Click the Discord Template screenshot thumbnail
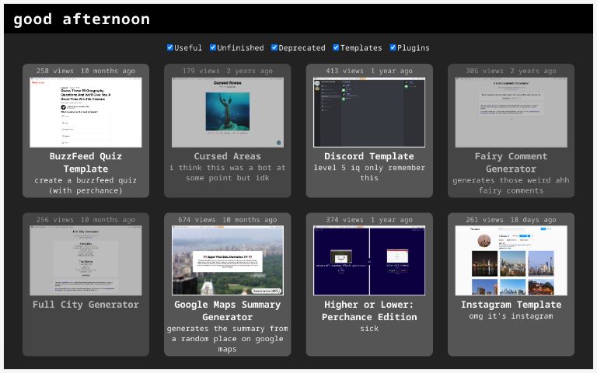The width and height of the screenshot is (597, 373). pyautogui.click(x=369, y=112)
